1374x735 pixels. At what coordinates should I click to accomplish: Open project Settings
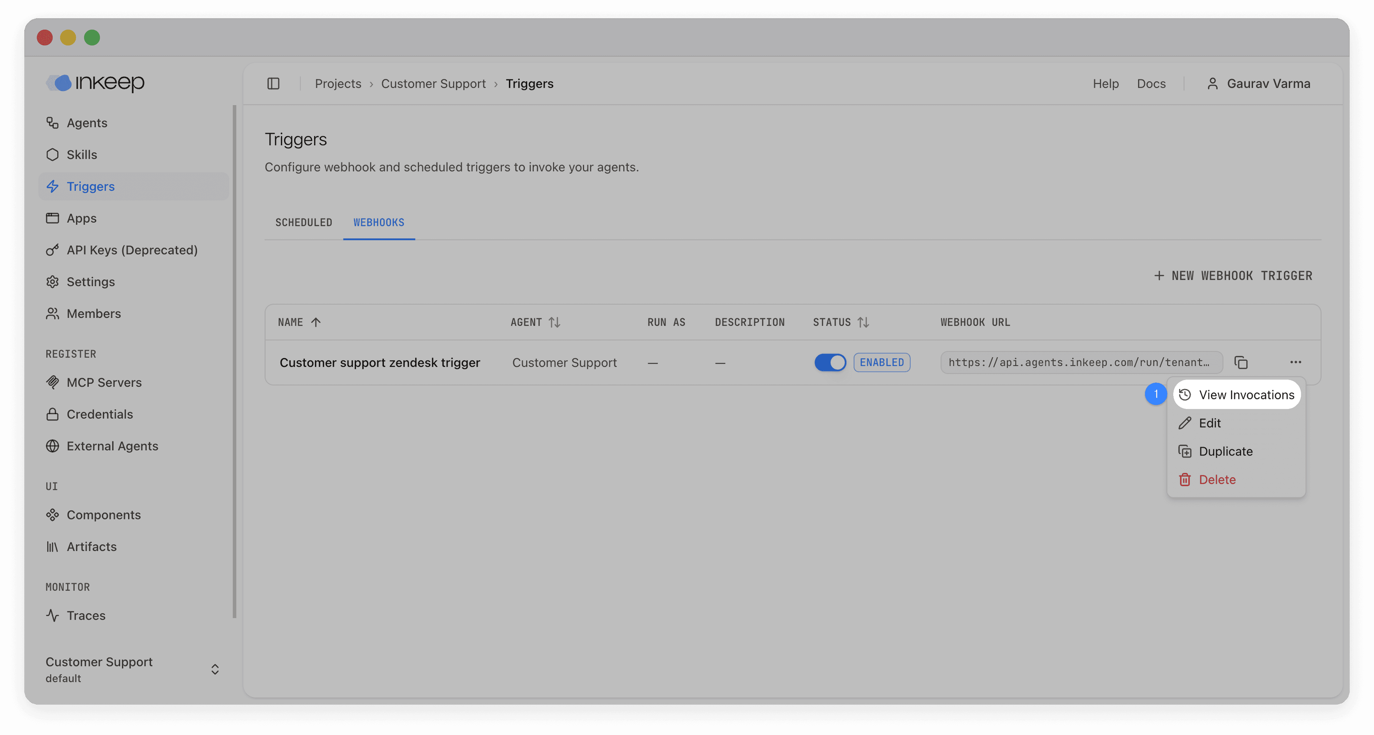tap(133, 281)
